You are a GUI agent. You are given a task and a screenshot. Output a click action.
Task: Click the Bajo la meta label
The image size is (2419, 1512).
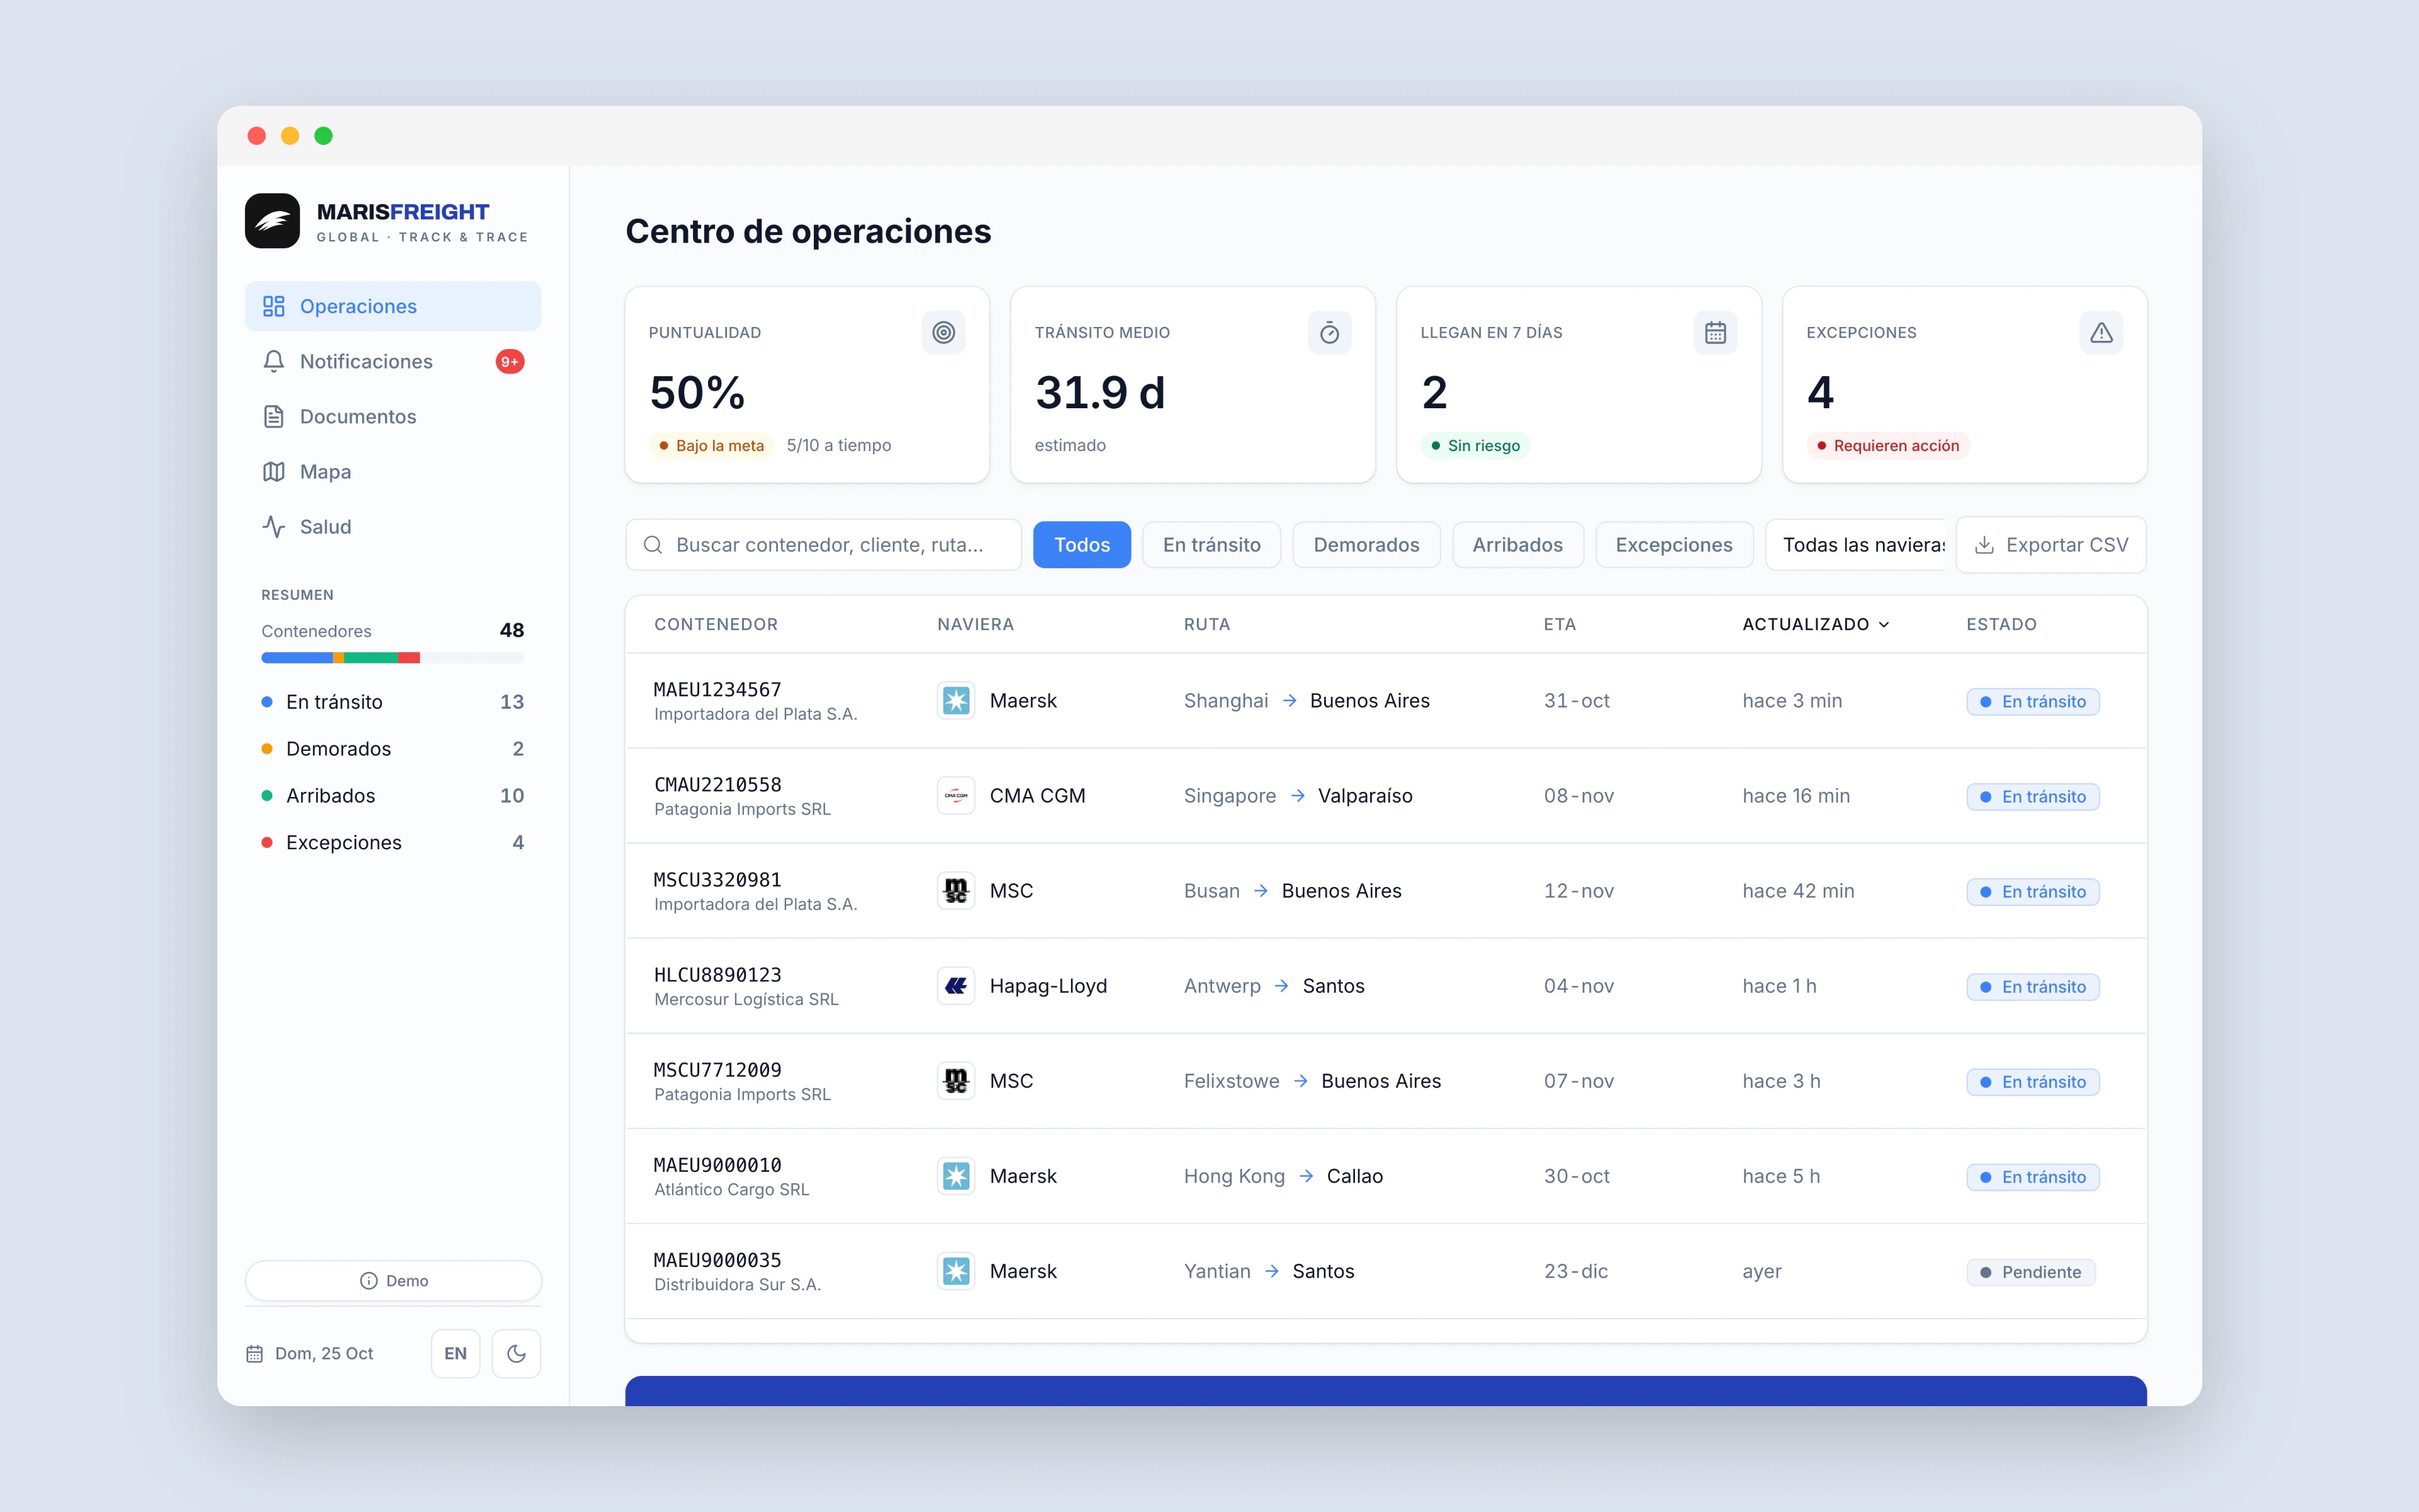click(711, 445)
